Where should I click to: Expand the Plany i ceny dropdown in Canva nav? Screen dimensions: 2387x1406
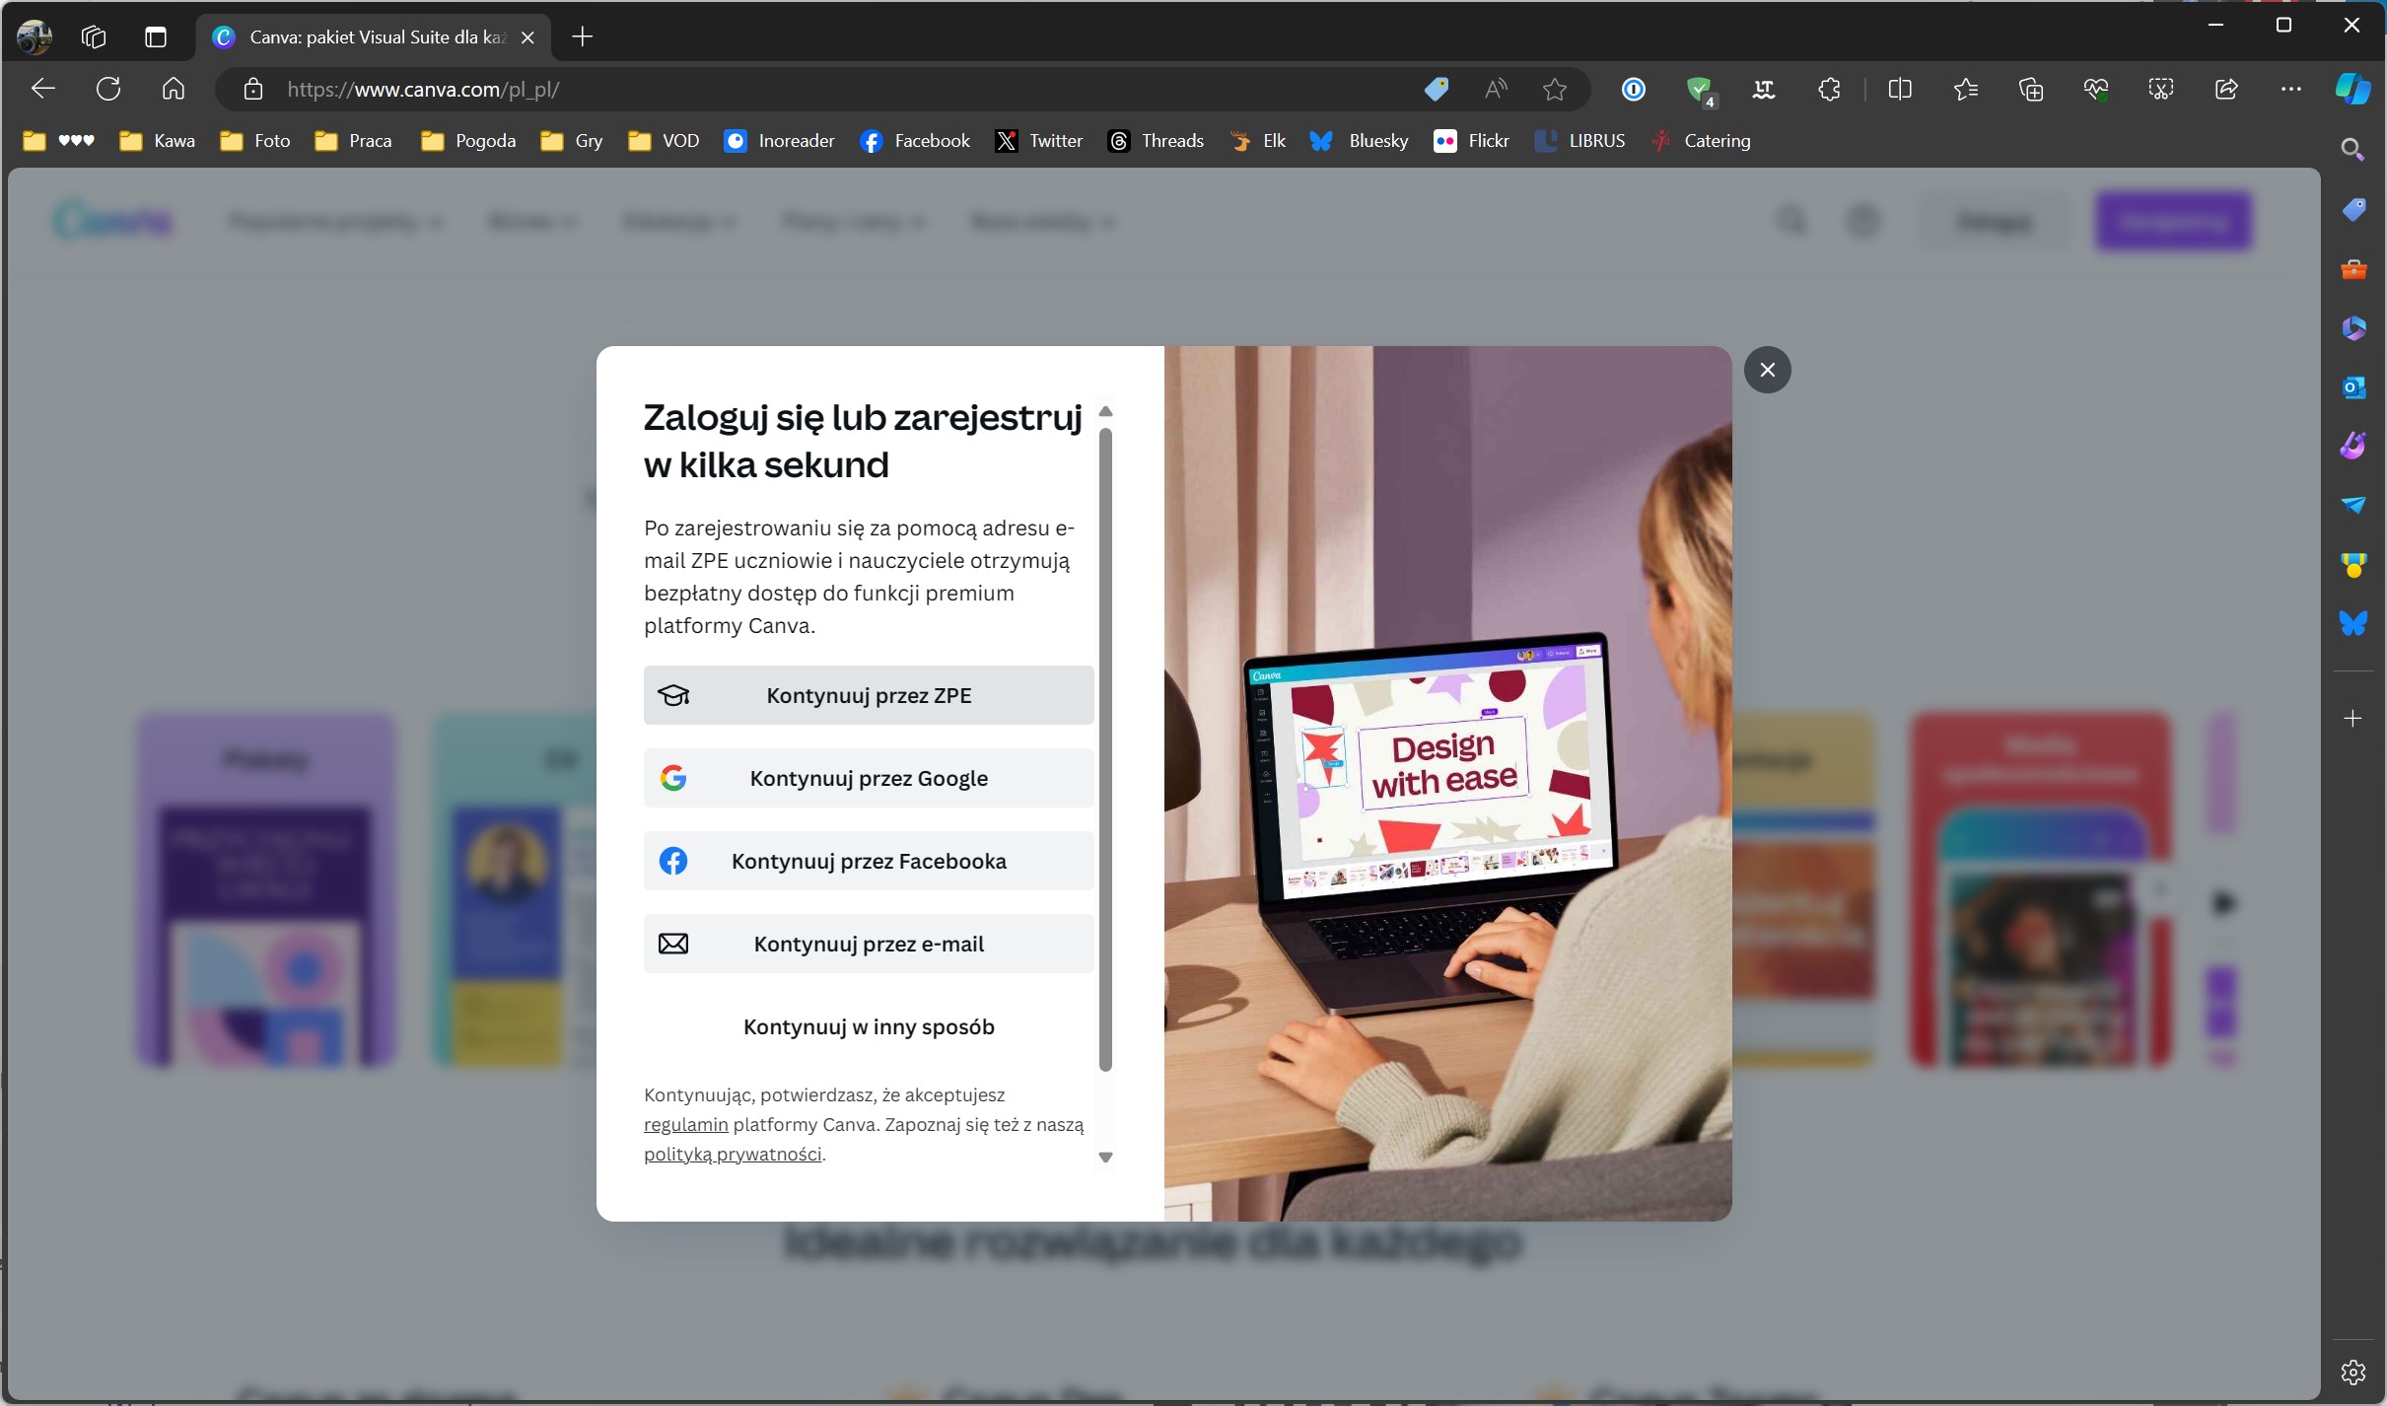(x=854, y=222)
